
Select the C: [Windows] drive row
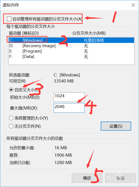tap(71, 40)
